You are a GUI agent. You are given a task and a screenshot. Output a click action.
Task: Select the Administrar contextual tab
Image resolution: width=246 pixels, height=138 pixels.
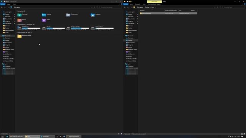pyautogui.click(x=155, y=2)
